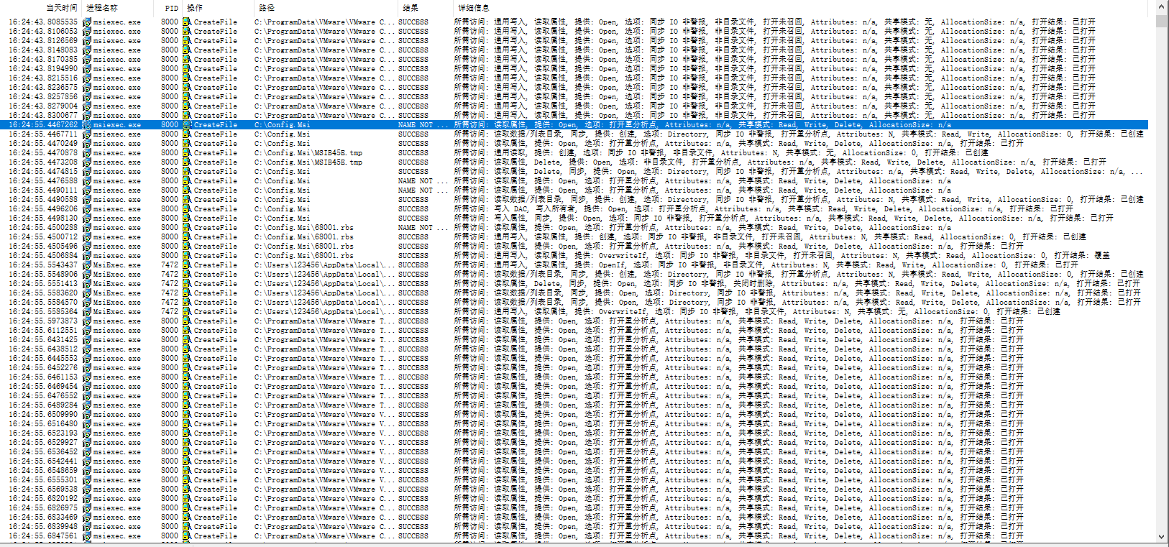Click CreateFile icon in row 16:24:55.6847561
The image size is (1169, 547).
187,535
